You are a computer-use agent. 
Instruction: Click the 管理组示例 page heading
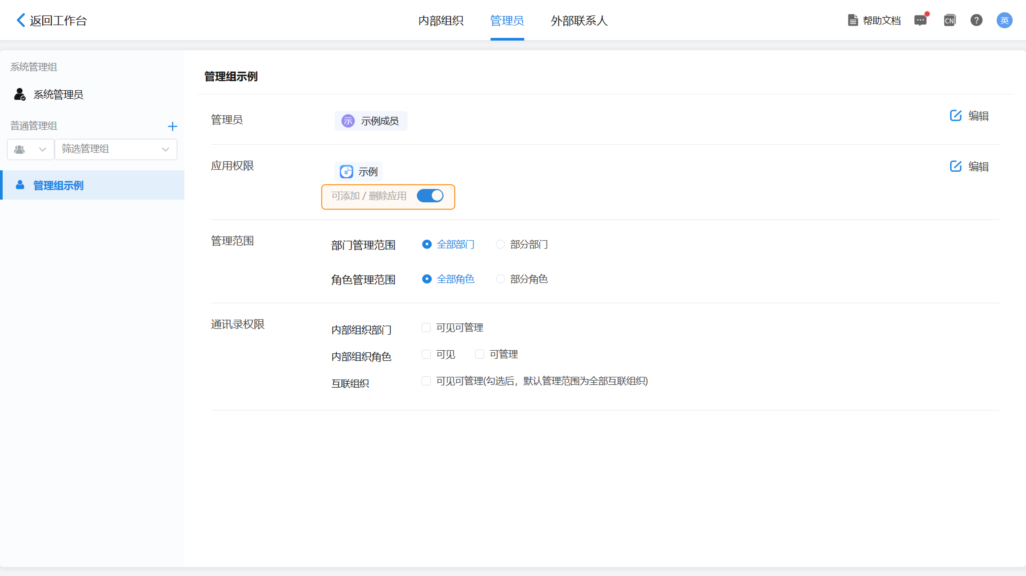tap(231, 76)
